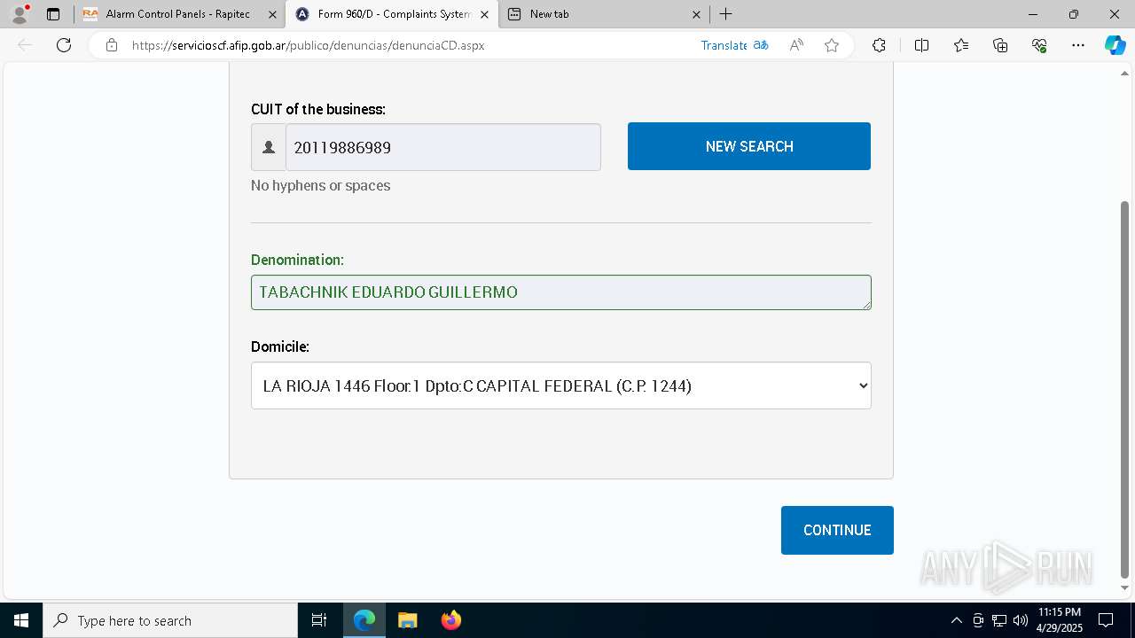
Task: Open the Windows Start menu
Action: click(21, 620)
